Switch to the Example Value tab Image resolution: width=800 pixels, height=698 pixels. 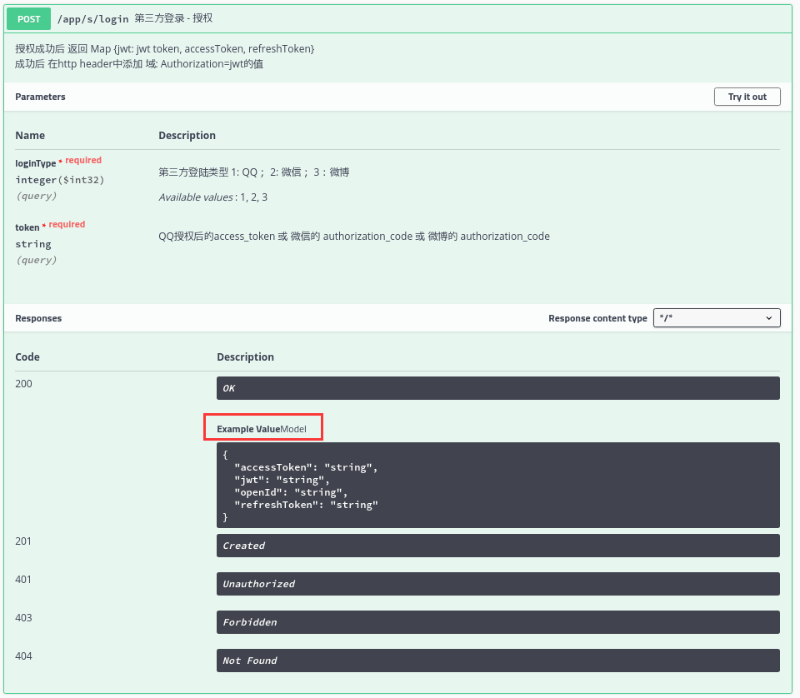coord(247,429)
